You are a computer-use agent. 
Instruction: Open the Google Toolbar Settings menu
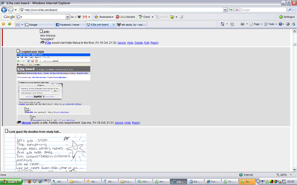coord(287,17)
